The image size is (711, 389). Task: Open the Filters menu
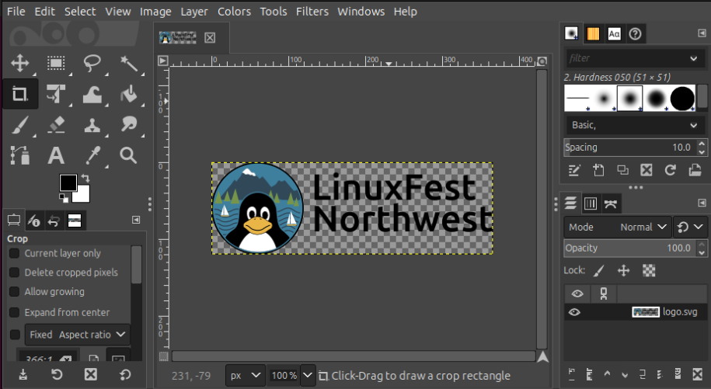click(x=312, y=12)
